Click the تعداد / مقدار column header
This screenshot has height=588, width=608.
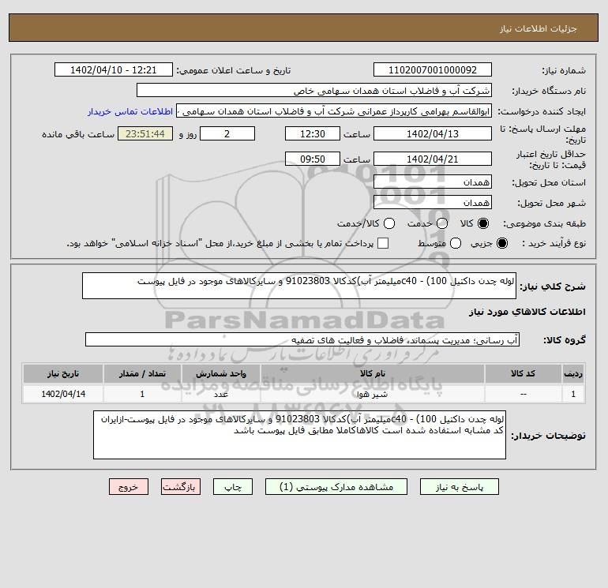[142, 373]
